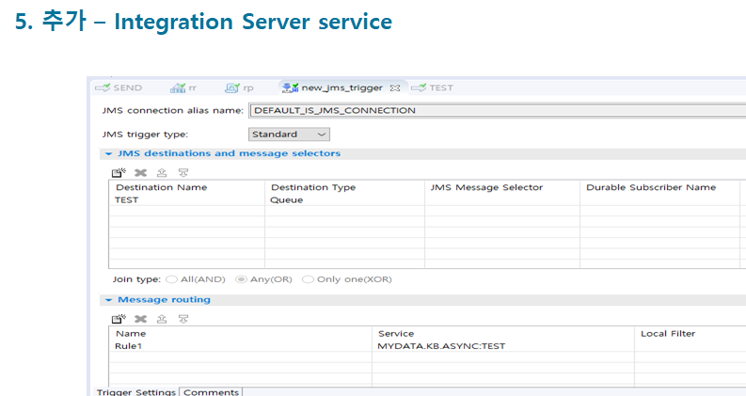Viewport: 746px width, 396px height.
Task: Close the new_jms_trigger editor tab
Action: tap(395, 87)
